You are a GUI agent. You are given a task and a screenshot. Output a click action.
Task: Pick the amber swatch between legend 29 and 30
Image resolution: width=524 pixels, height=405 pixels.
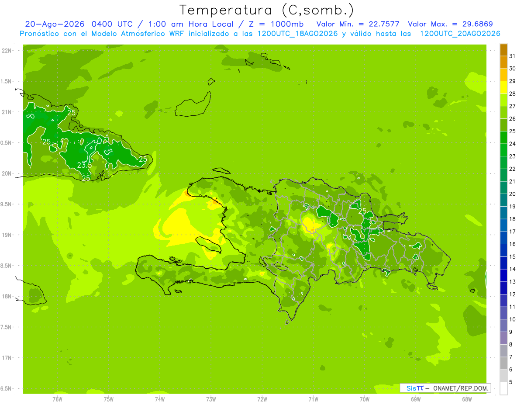click(x=503, y=75)
